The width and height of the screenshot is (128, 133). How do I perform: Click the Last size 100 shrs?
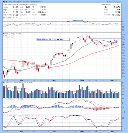click(41, 12)
